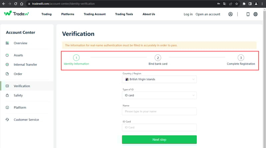Open the Platforms menu in top navigation
Viewport: 266px width, 148px height.
point(68,14)
